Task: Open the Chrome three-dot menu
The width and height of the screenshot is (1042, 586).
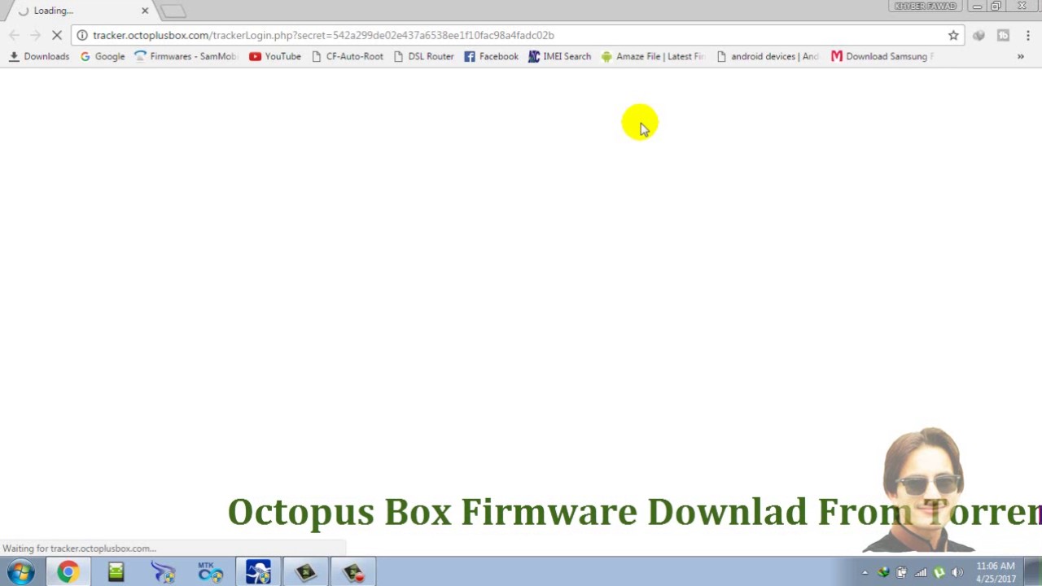Action: [1028, 35]
